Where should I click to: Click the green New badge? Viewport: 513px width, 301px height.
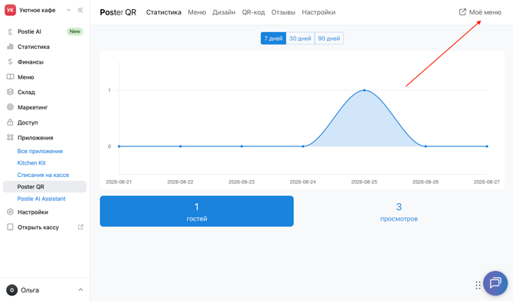coord(74,31)
